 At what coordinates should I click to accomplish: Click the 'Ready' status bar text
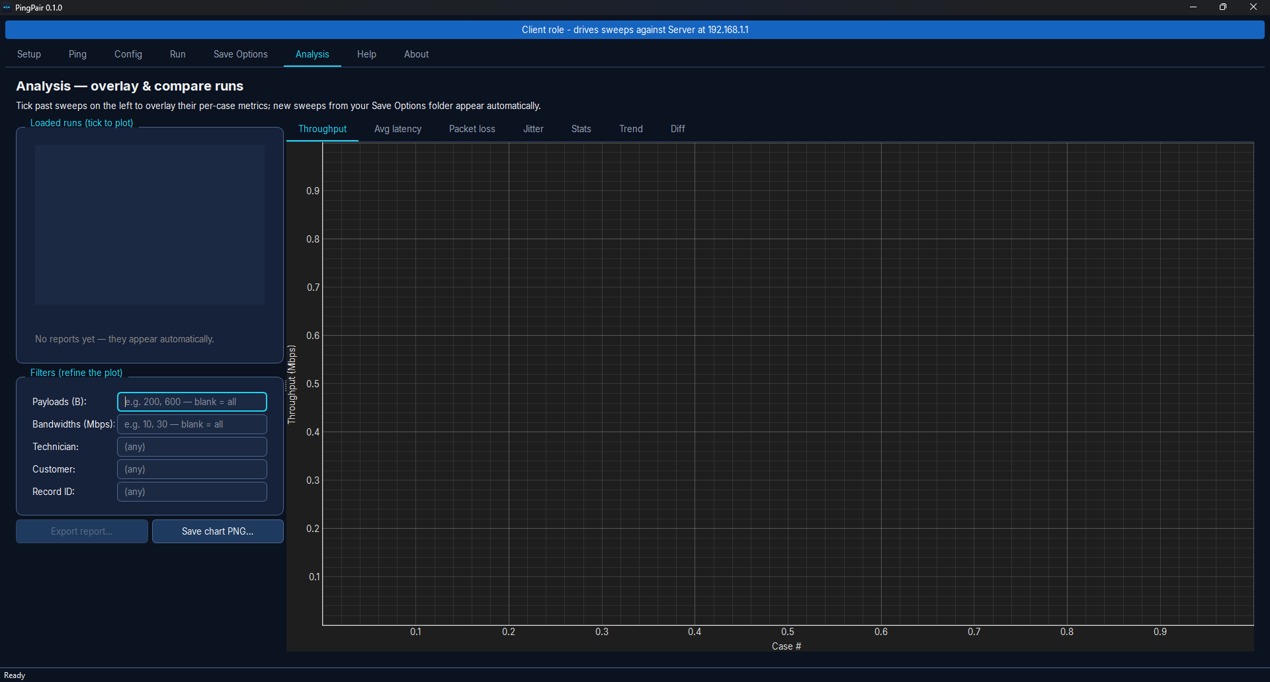(x=15, y=675)
